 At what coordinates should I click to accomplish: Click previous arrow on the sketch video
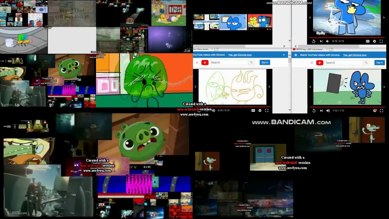pos(195,87)
